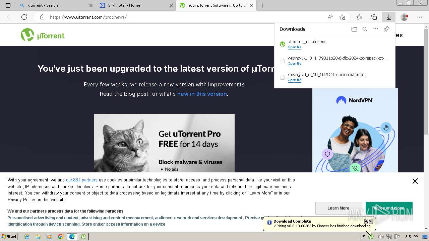Add this page to favorites
The height and width of the screenshot is (241, 429).
(342, 17)
